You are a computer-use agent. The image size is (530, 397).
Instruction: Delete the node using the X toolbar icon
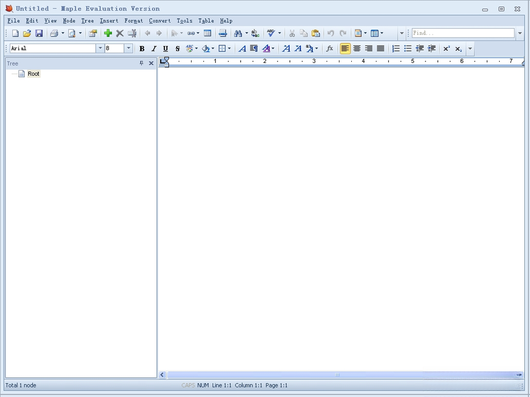119,33
